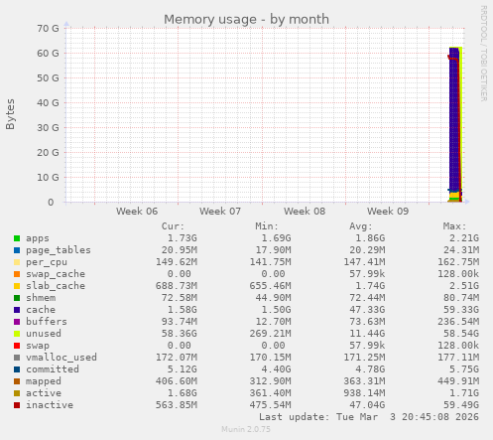Click the 'Avg:' column header
The height and width of the screenshot is (440, 493).
(361, 226)
